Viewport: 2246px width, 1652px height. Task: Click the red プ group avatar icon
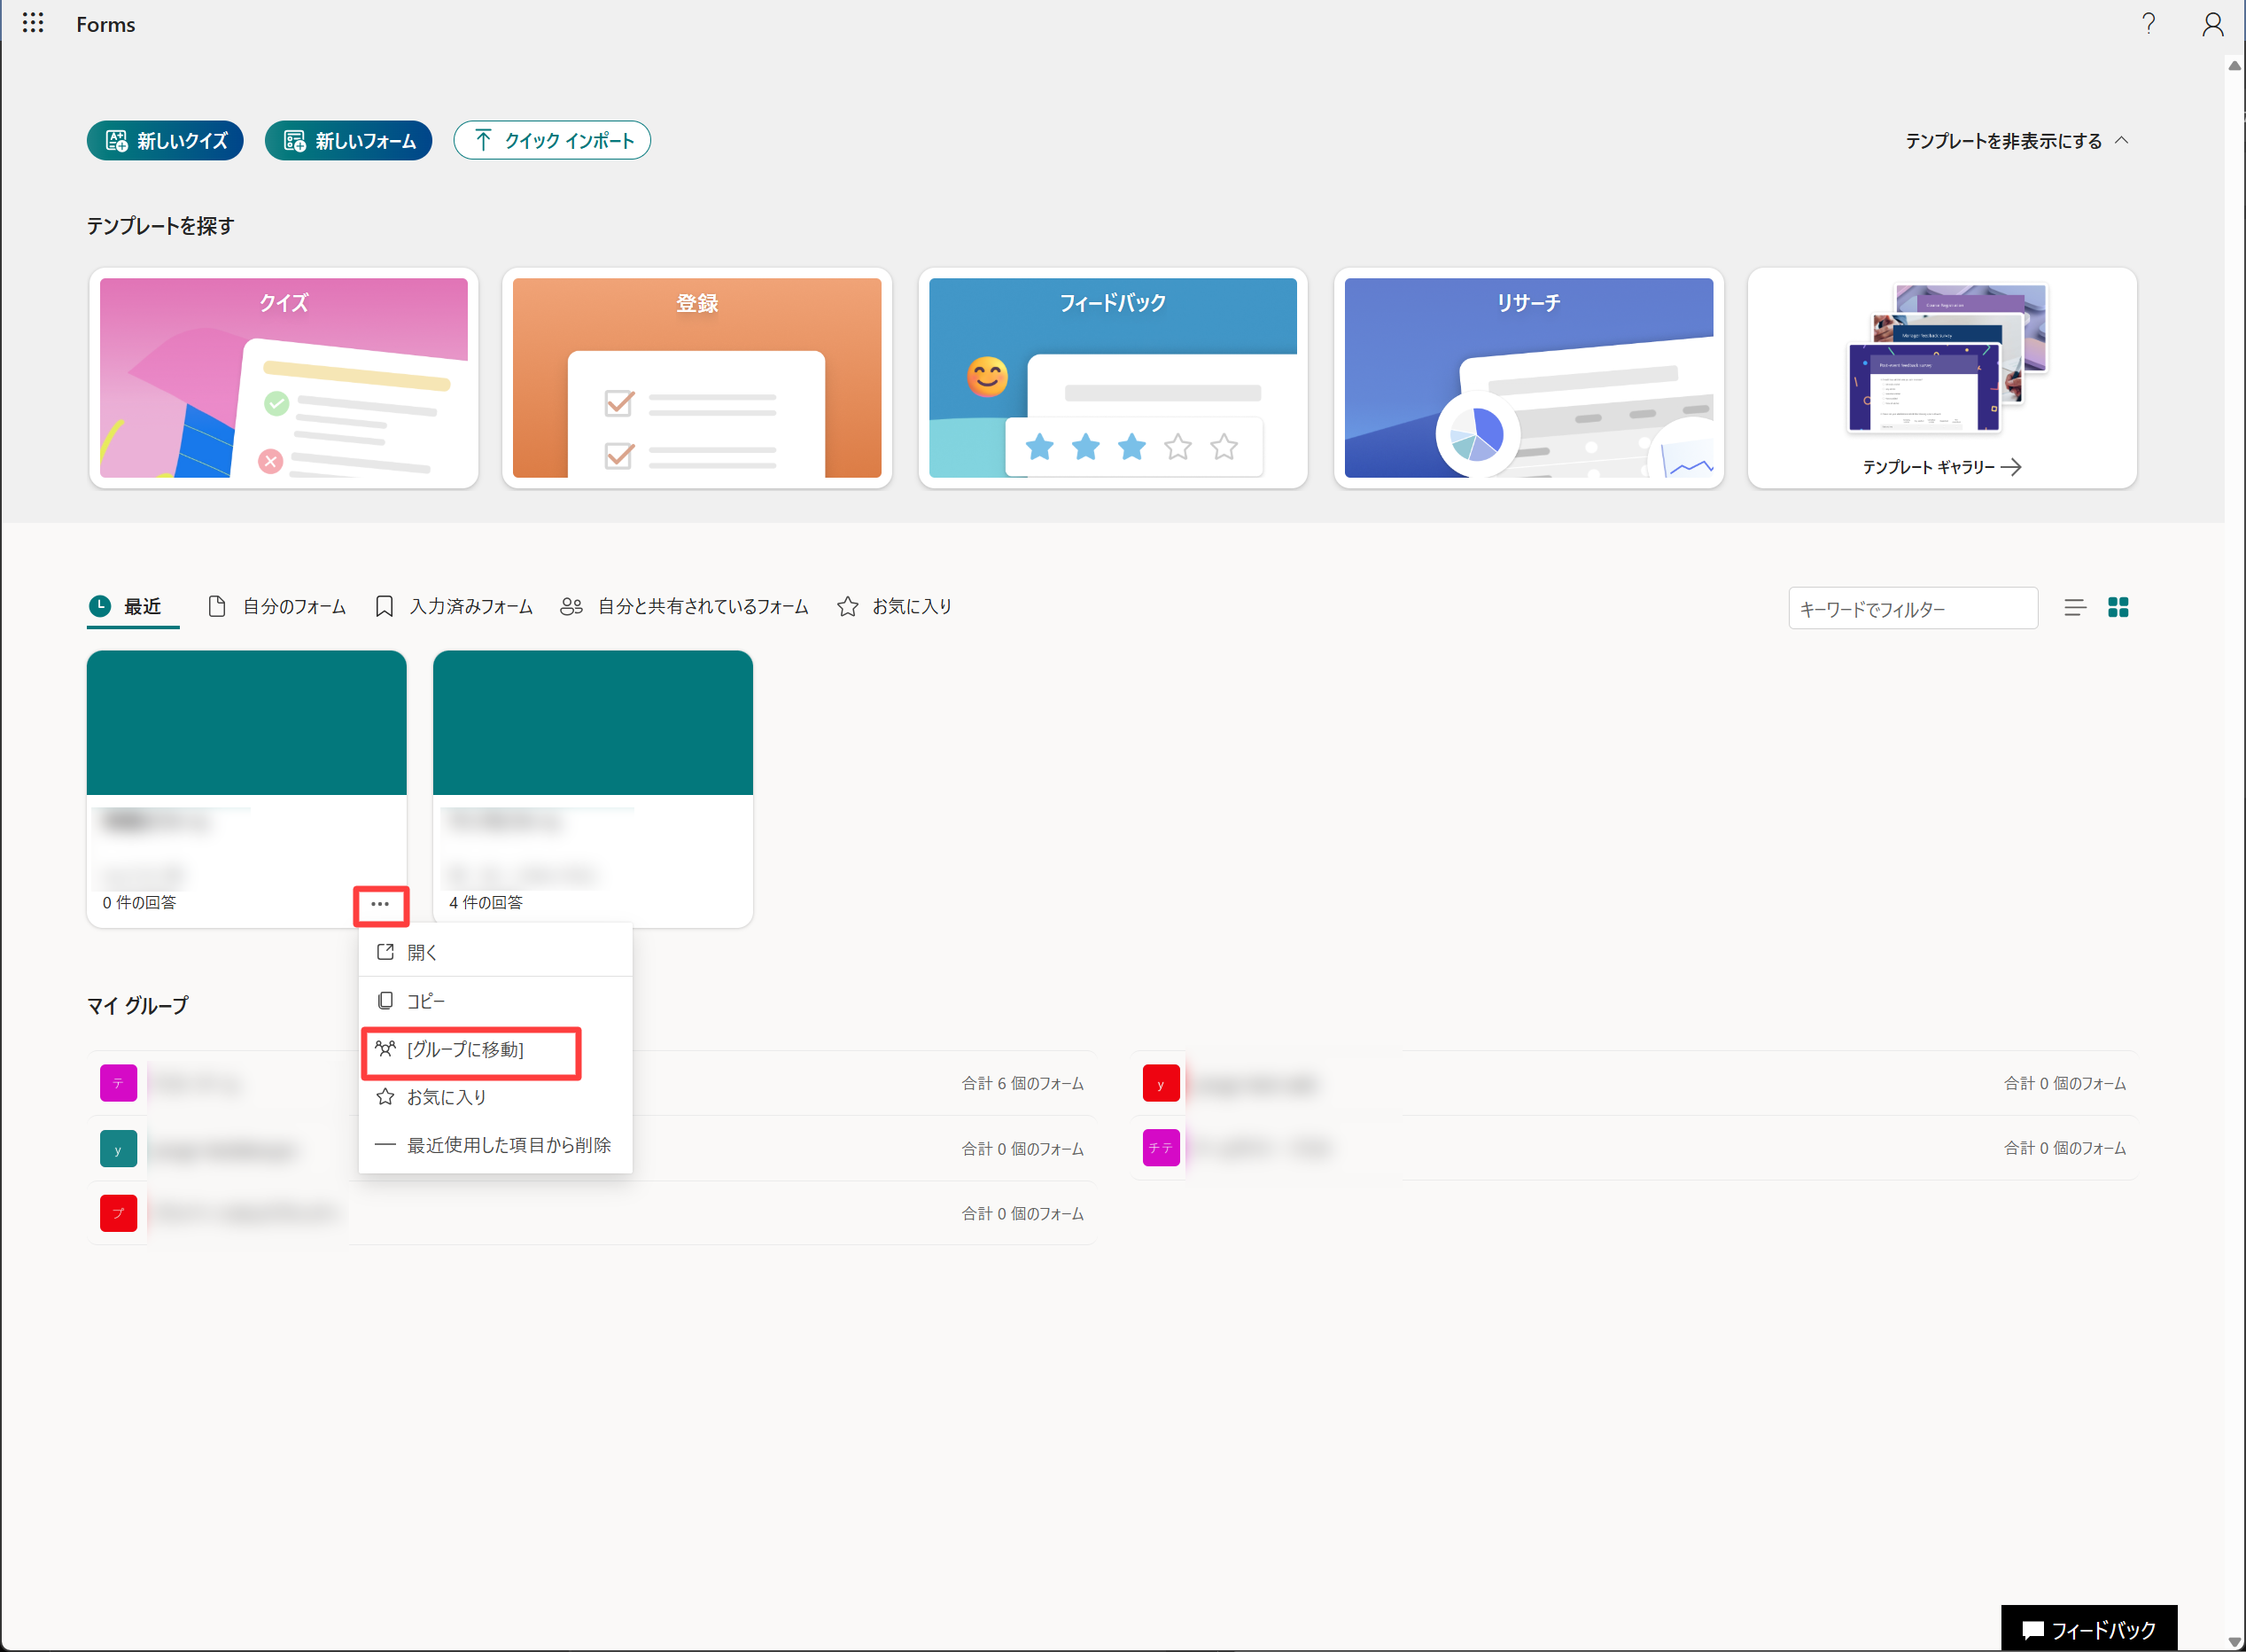(118, 1213)
